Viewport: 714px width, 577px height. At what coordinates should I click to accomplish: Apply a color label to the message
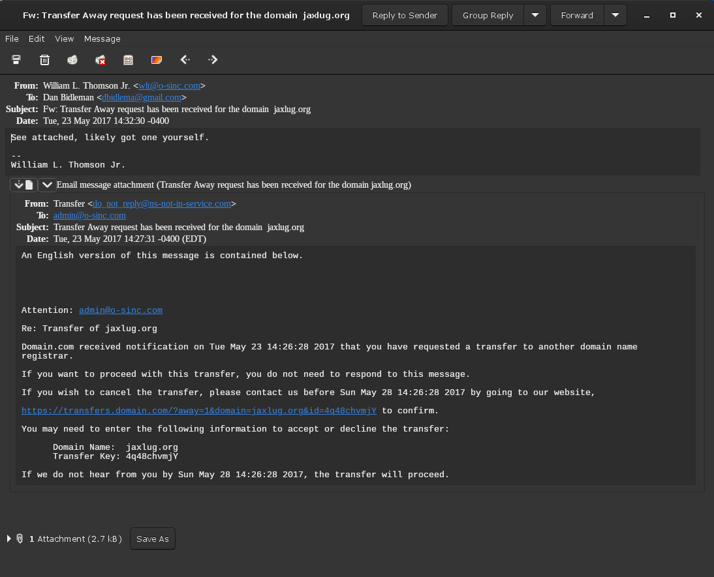(x=157, y=59)
